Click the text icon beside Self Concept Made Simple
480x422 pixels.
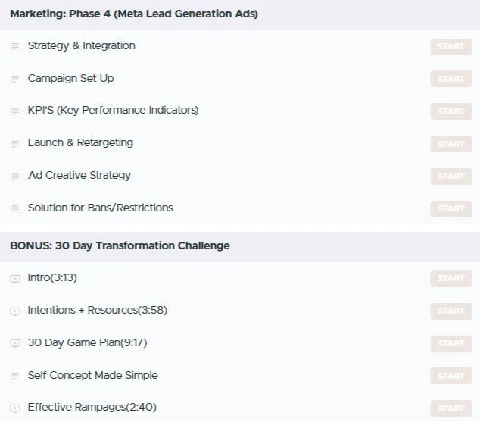click(x=14, y=376)
